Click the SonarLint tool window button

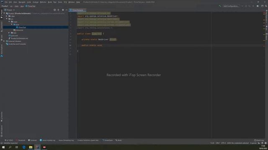pyautogui.click(x=21, y=140)
